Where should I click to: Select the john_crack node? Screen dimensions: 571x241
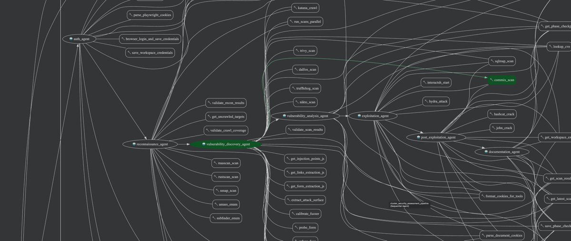coord(502,128)
